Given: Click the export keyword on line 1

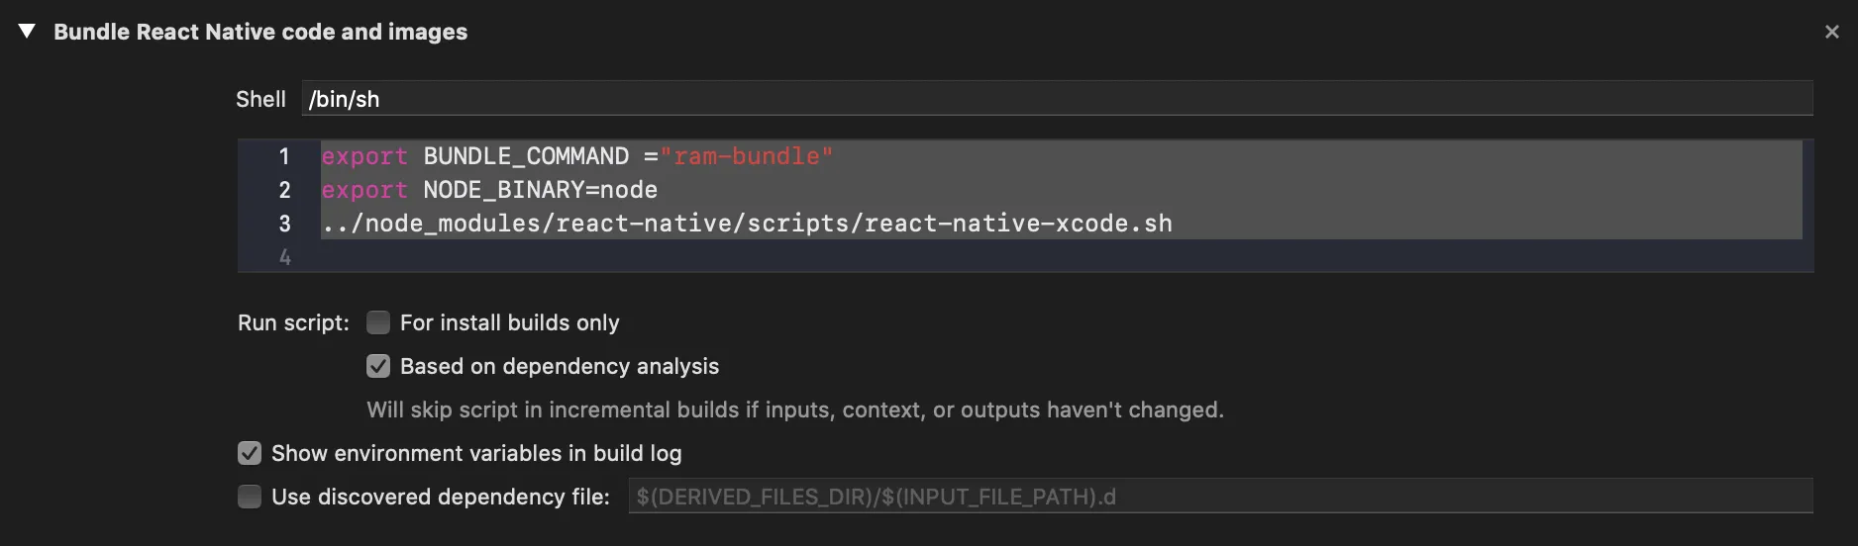Looking at the screenshot, I should point(363,156).
